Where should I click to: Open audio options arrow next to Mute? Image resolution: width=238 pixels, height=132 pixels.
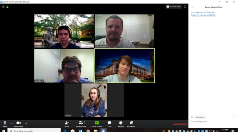[x=12, y=123]
